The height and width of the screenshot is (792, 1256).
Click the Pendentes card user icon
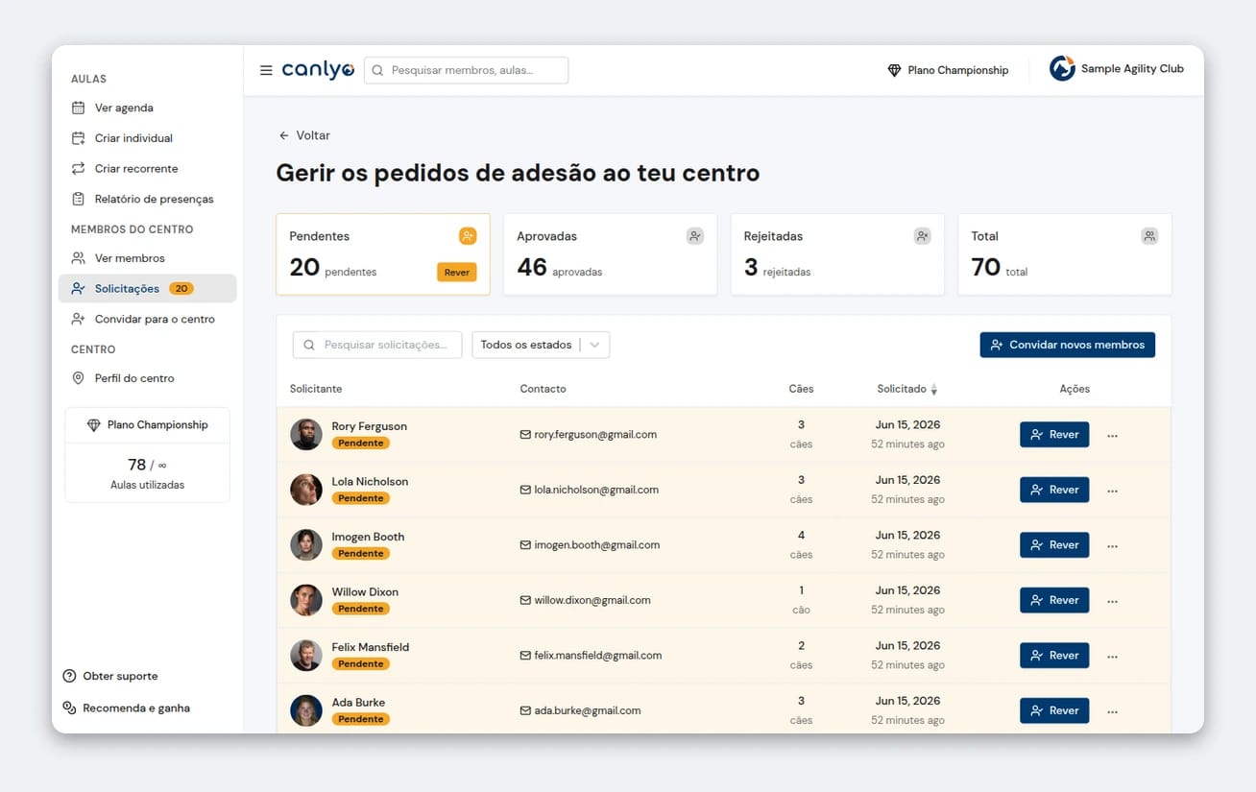(468, 236)
